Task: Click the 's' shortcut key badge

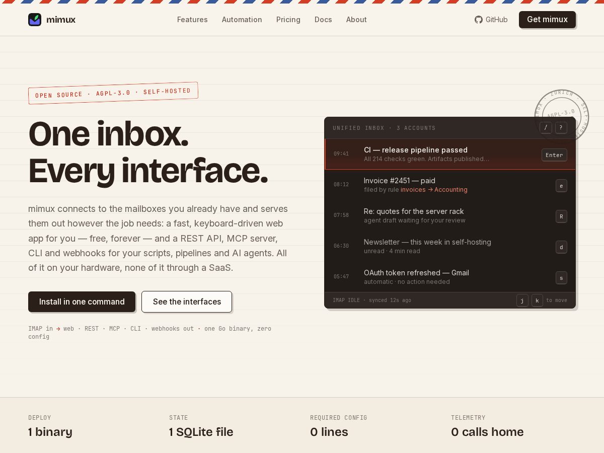Action: tap(561, 278)
